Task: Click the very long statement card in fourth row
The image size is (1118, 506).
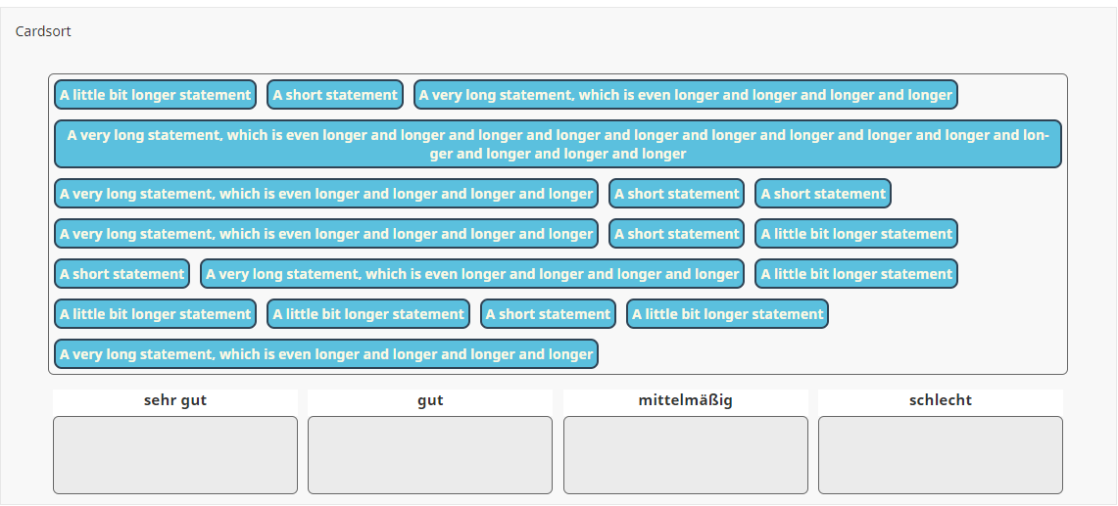Action: (x=325, y=234)
